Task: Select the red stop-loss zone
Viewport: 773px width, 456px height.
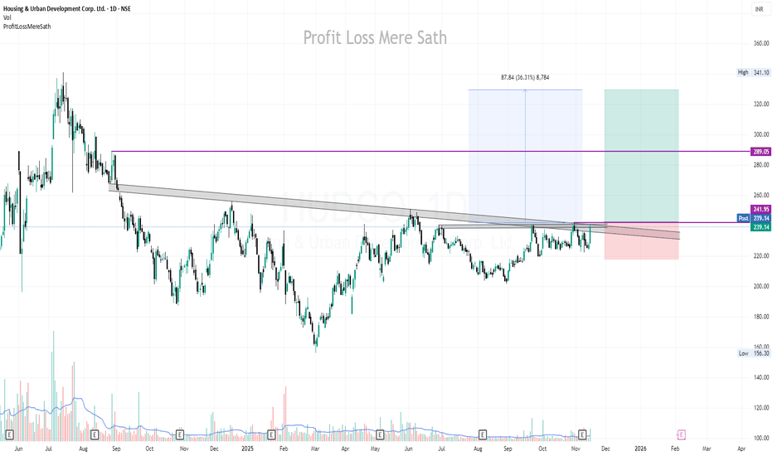Action: point(641,241)
